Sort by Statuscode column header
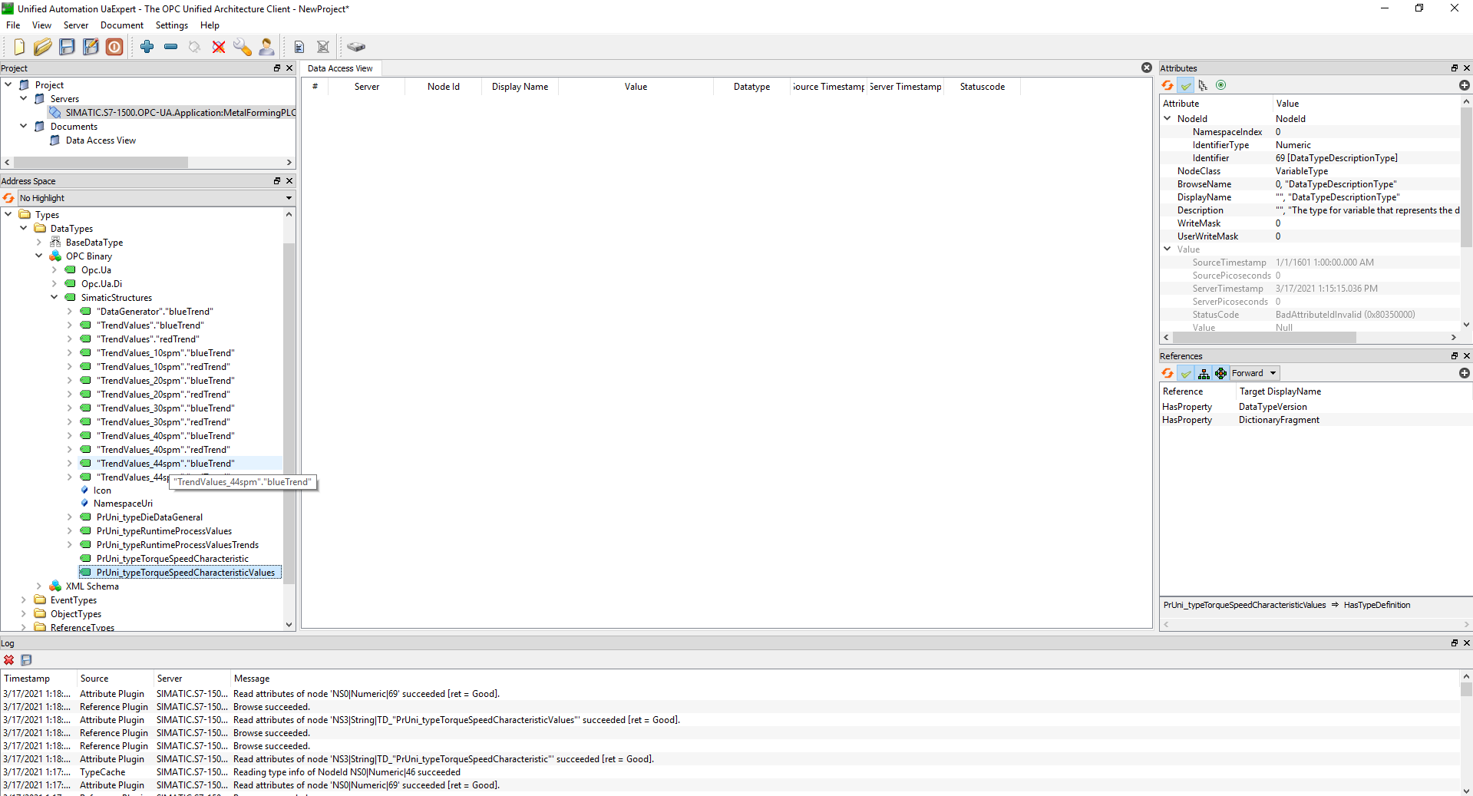 (983, 87)
